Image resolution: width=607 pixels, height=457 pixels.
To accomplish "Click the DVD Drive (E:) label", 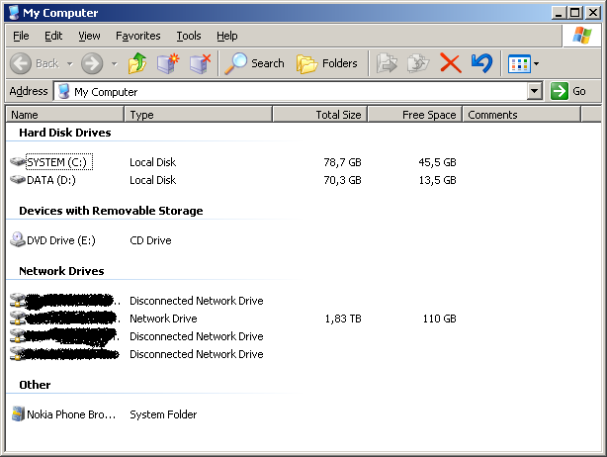I will (60, 240).
